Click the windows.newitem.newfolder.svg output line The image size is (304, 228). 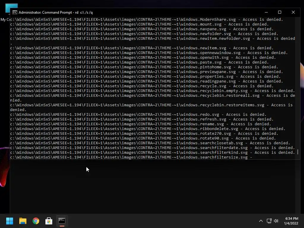pyautogui.click(x=153, y=41)
